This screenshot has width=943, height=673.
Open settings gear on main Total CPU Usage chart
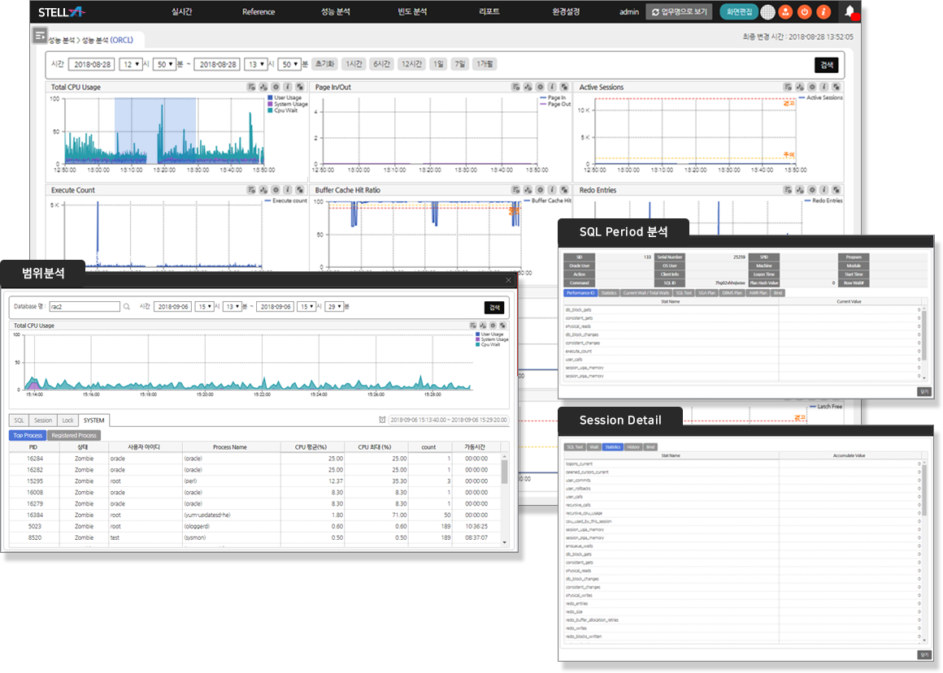tap(276, 87)
